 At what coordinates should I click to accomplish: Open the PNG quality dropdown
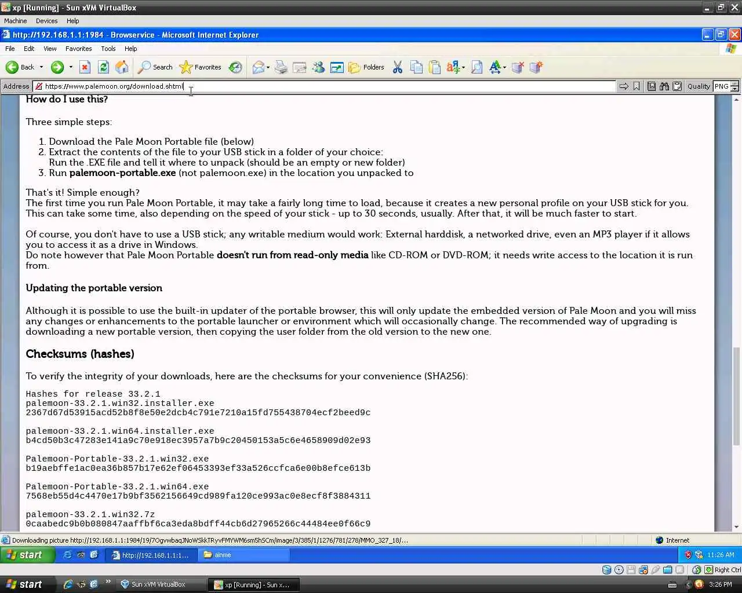tap(726, 86)
